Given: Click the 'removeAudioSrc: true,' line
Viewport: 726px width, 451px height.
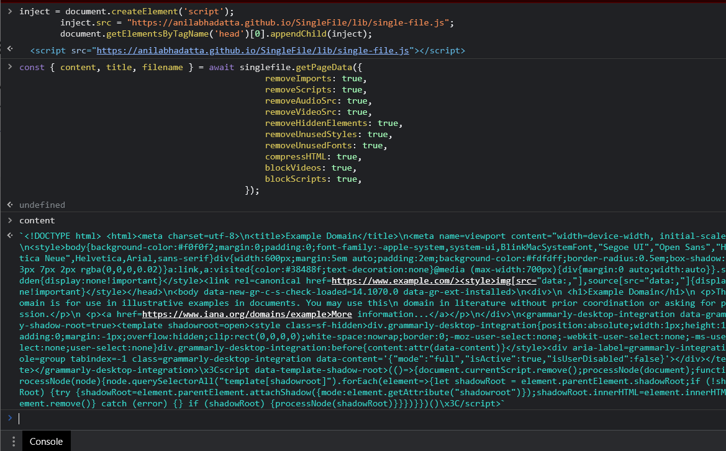Looking at the screenshot, I should (x=319, y=101).
